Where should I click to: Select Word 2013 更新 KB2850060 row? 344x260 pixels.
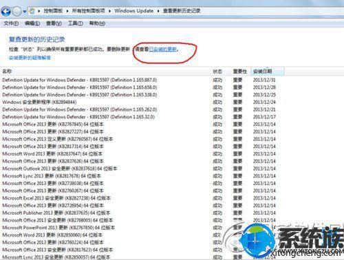(52, 235)
